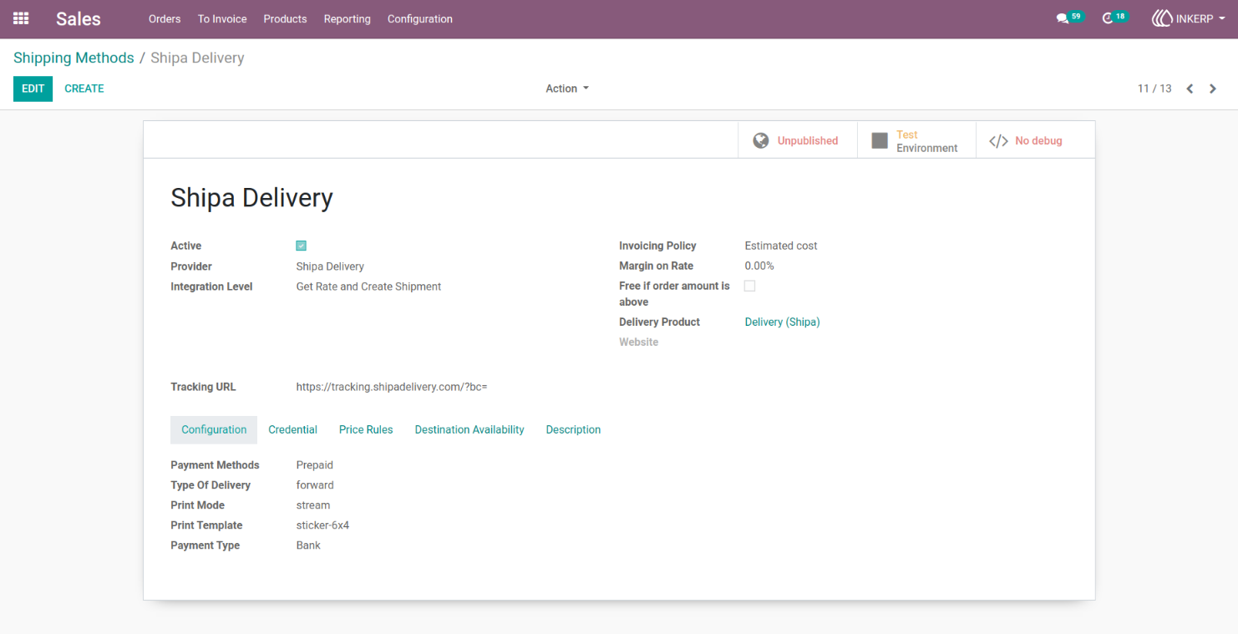Screen dimensions: 1238x634
Task: Select the Configuration tab in the form
Action: pyautogui.click(x=214, y=429)
